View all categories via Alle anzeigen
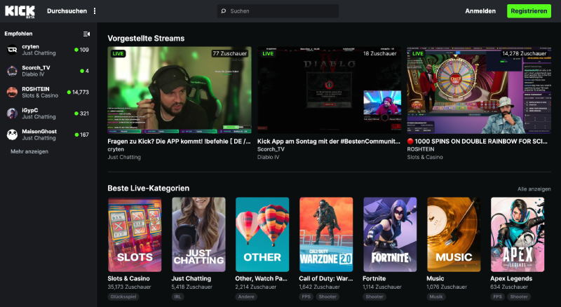The image size is (561, 307). 534,189
